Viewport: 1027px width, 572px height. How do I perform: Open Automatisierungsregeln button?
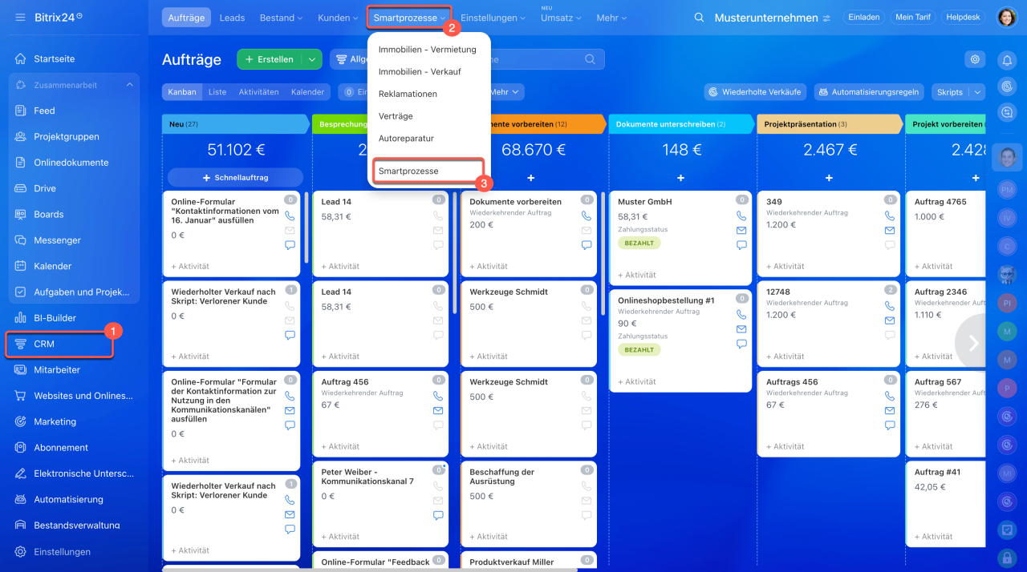[x=869, y=92]
